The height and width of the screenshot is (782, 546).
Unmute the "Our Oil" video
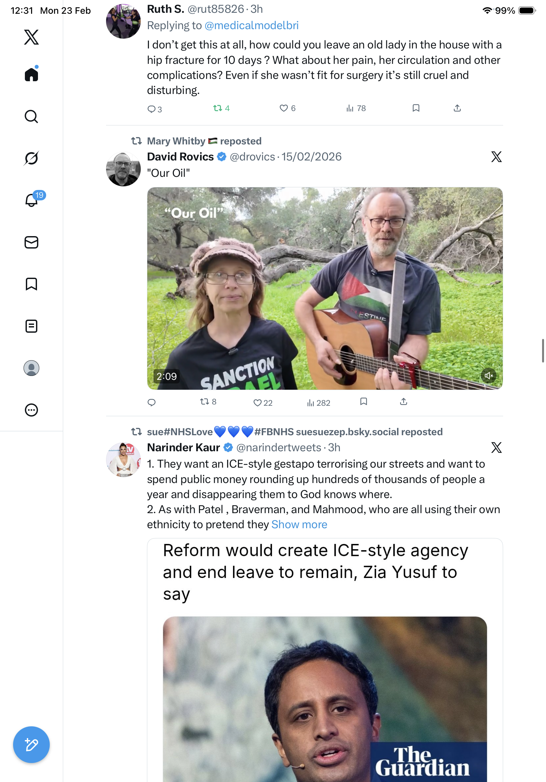point(488,376)
